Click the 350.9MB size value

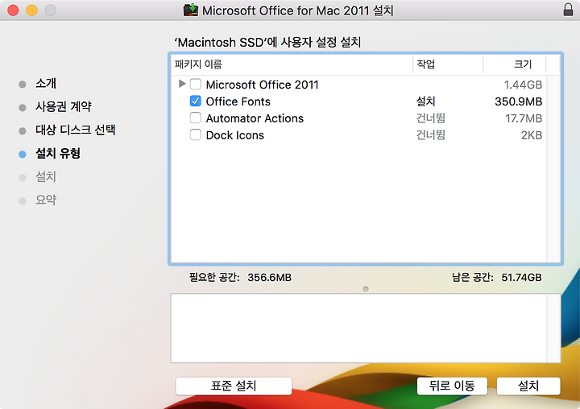point(519,101)
